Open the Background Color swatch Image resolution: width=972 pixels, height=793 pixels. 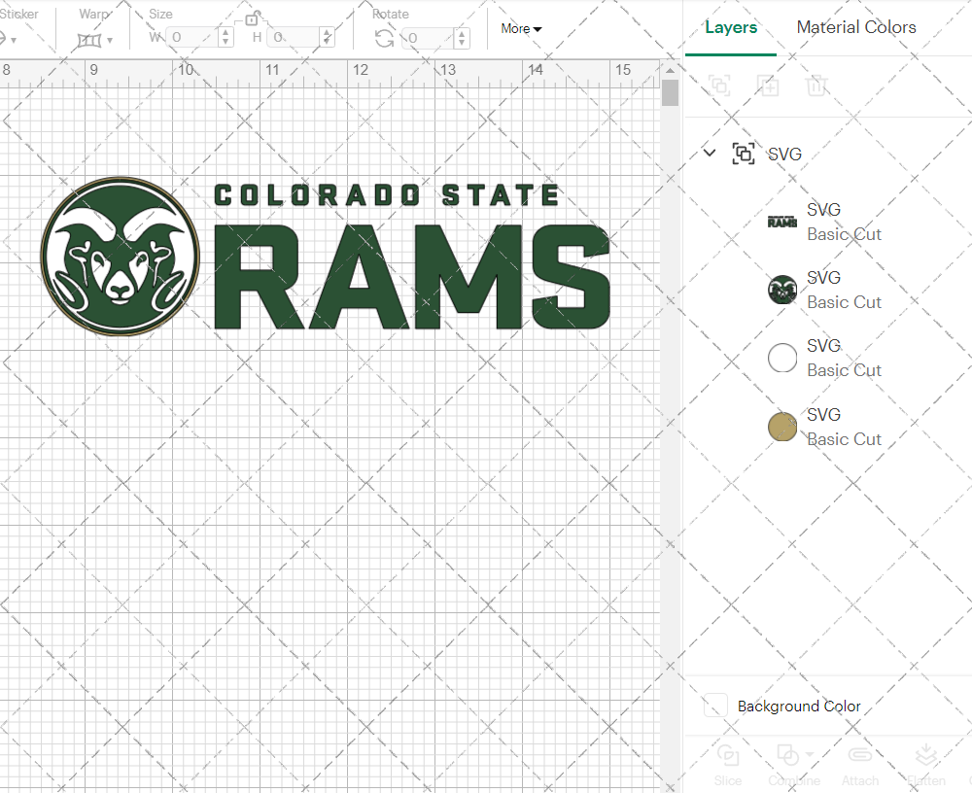[x=715, y=706]
